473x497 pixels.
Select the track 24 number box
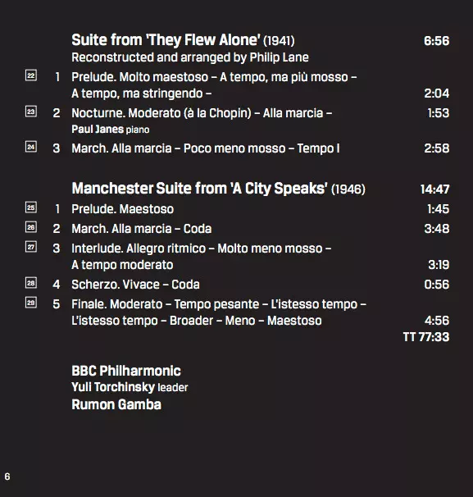pos(30,147)
